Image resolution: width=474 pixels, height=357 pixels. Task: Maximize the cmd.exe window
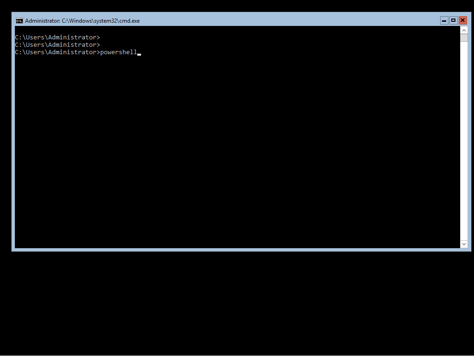tap(453, 20)
